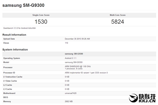This screenshot has width=158, height=105.
Task: Select '1 processor, 8 cores' text
Action: [x=74, y=69]
